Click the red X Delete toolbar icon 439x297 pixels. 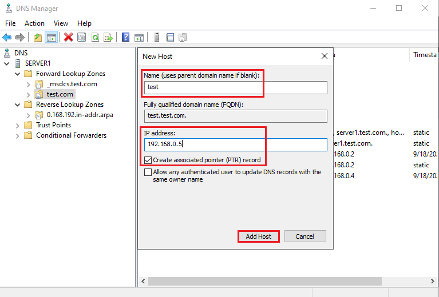pyautogui.click(x=68, y=38)
